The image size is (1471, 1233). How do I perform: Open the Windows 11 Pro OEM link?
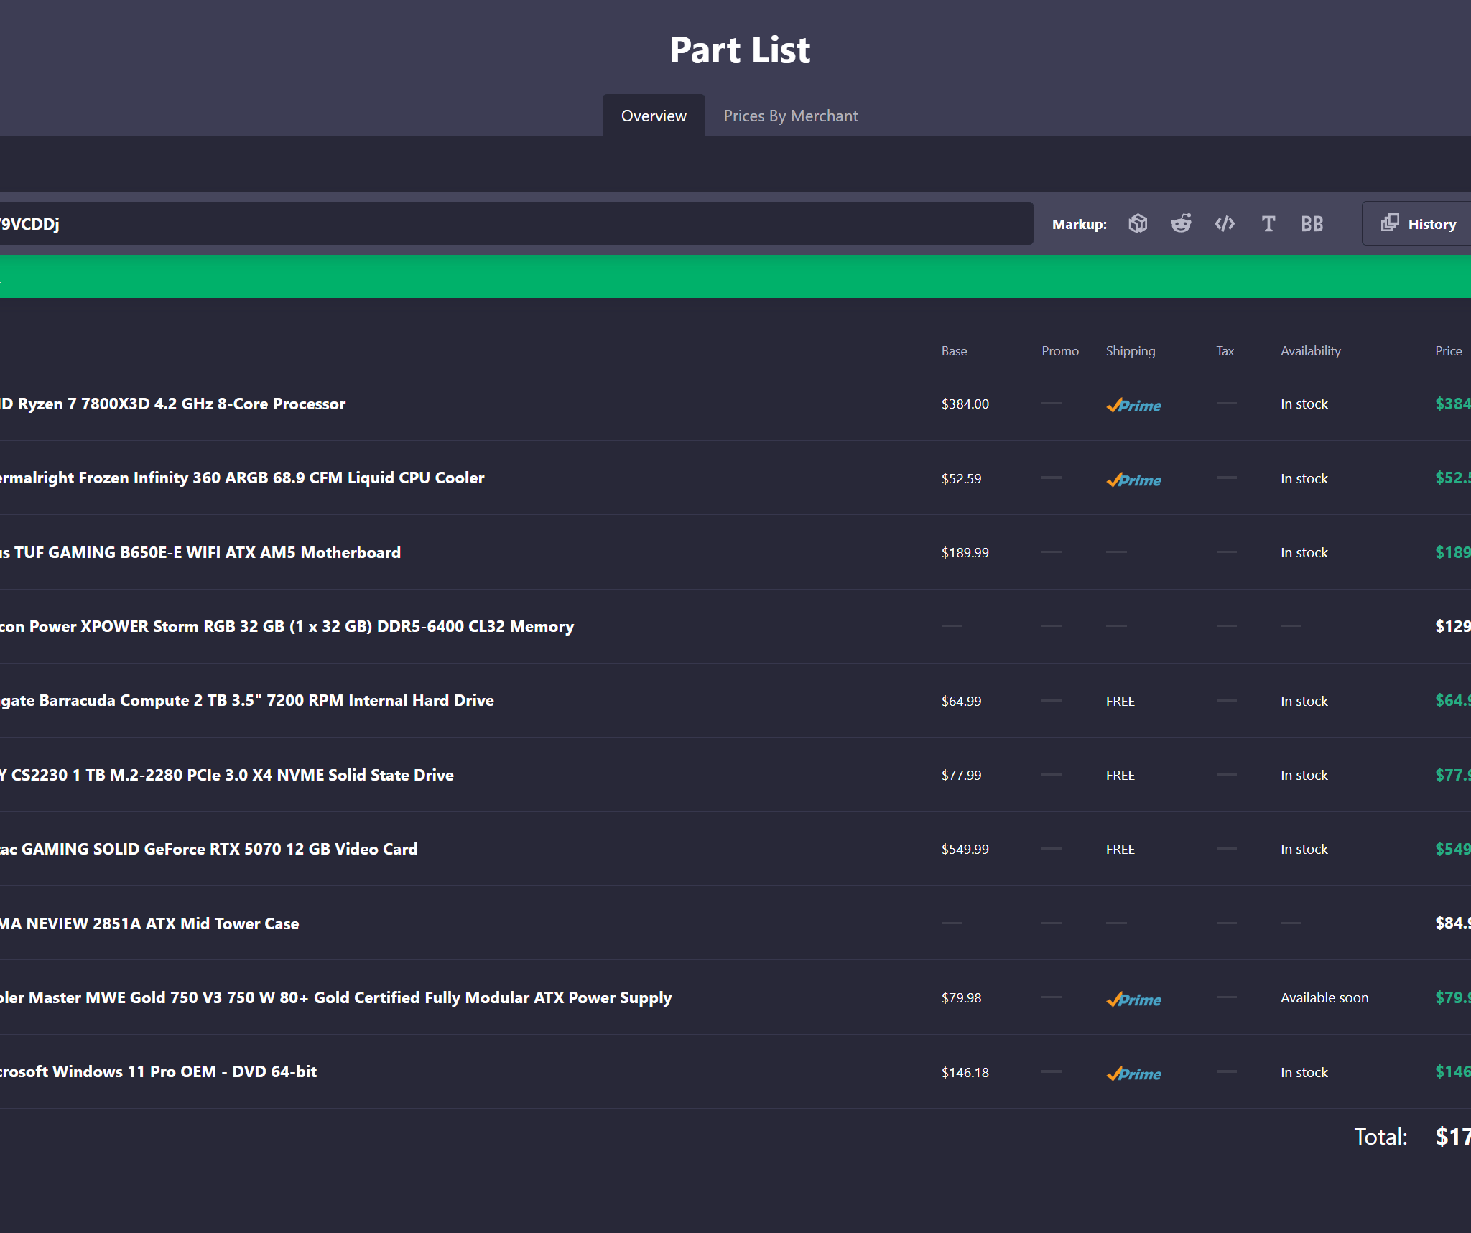tap(159, 1071)
